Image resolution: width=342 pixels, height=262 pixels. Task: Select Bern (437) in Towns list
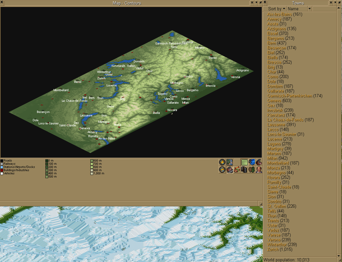click(277, 43)
